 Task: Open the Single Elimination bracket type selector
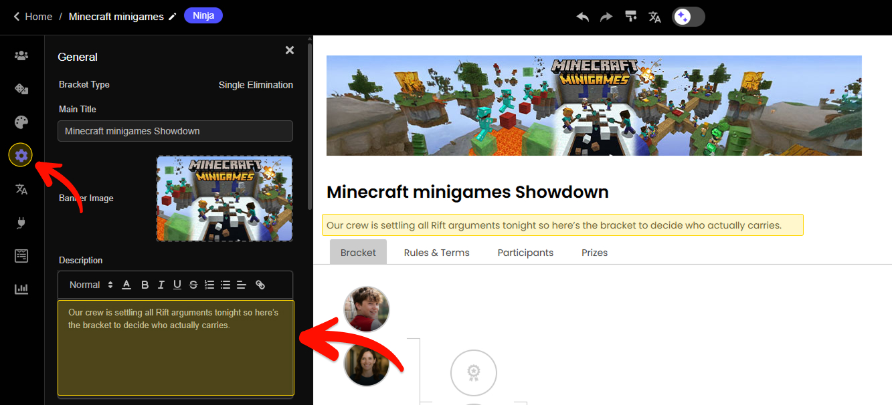[x=256, y=85]
